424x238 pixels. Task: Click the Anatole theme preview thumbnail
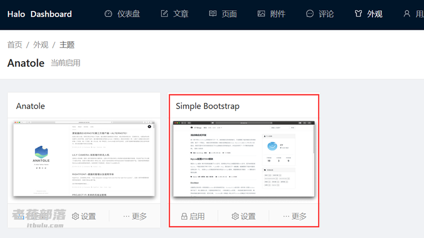coord(84,158)
